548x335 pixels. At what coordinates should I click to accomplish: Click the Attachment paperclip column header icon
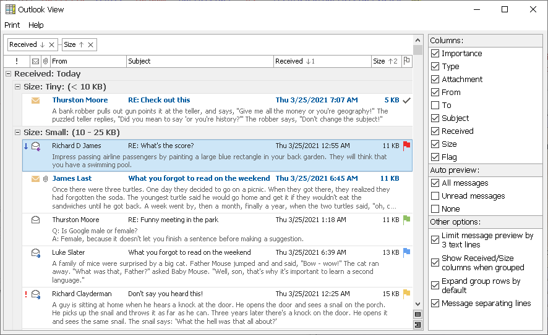[45, 61]
